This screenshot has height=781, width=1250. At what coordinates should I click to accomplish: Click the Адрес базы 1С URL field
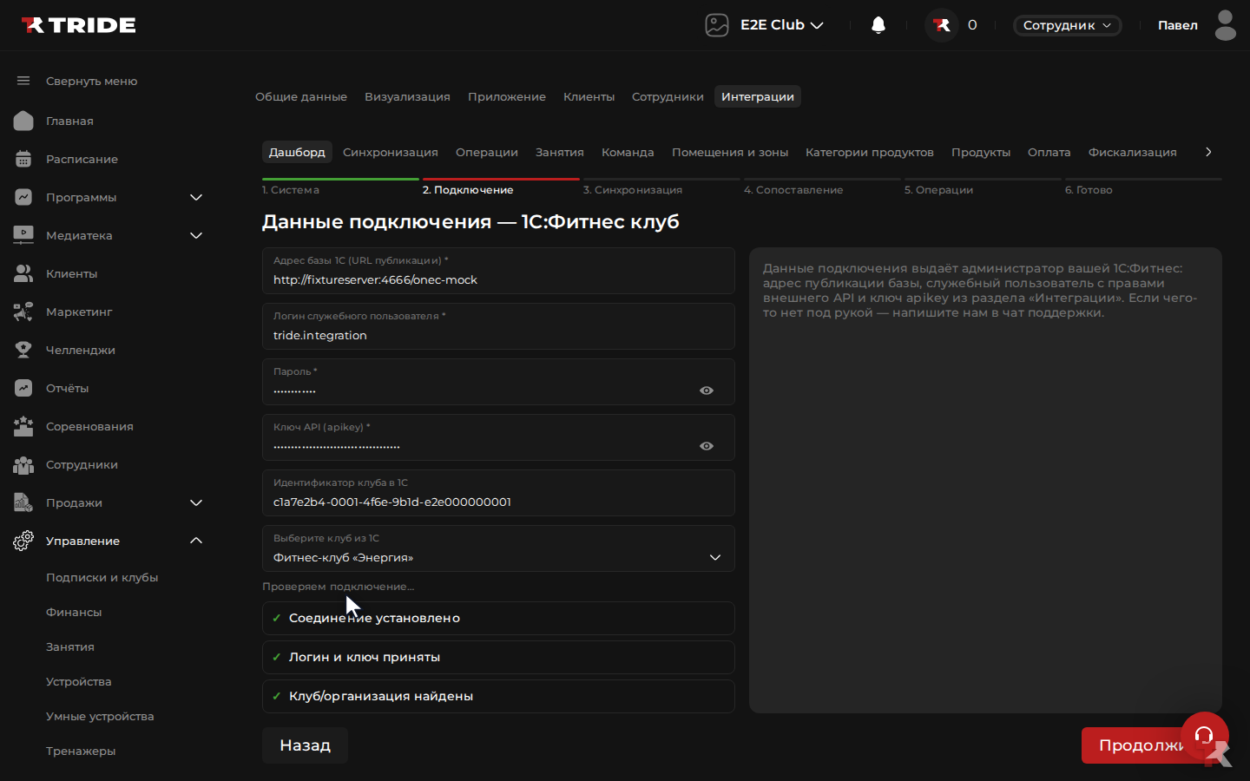tap(498, 271)
